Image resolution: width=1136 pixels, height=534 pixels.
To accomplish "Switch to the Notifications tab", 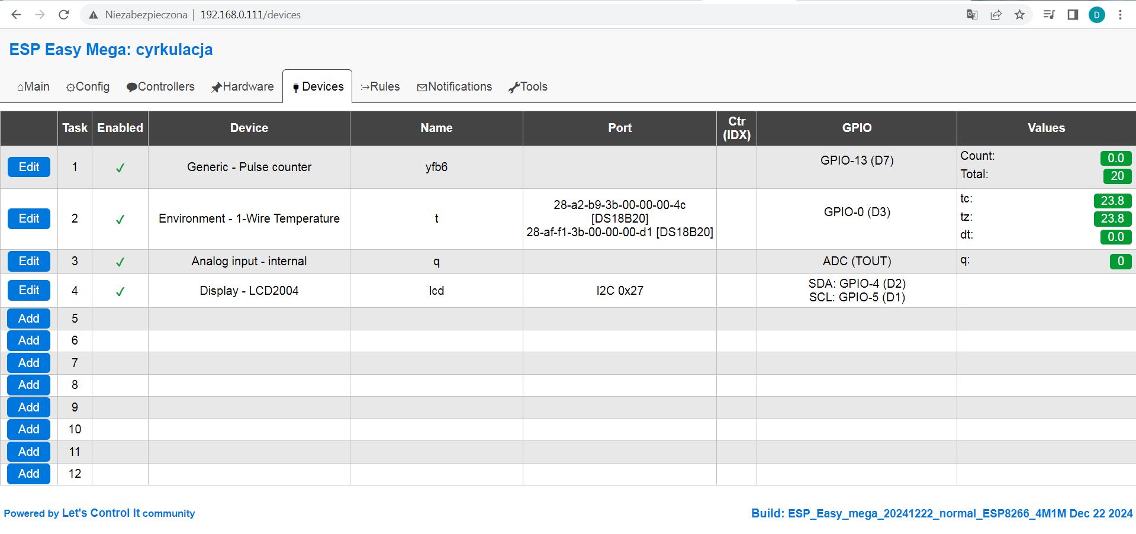I will pyautogui.click(x=454, y=86).
